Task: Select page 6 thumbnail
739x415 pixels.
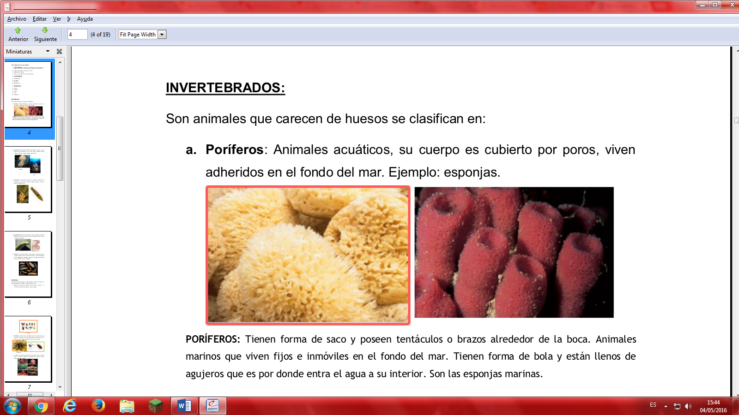Action: click(29, 264)
